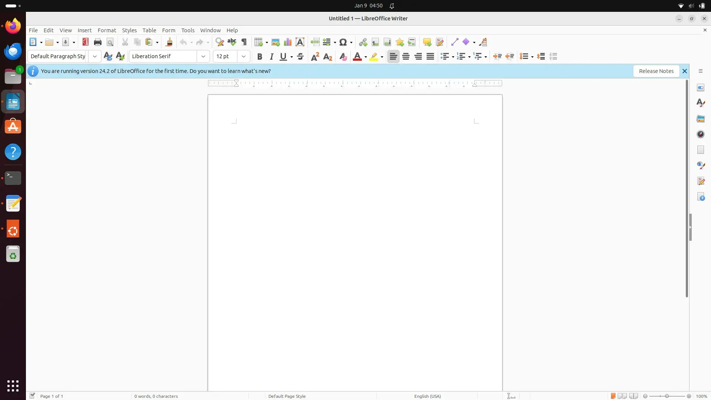Open the Insert Image tool

276,42
